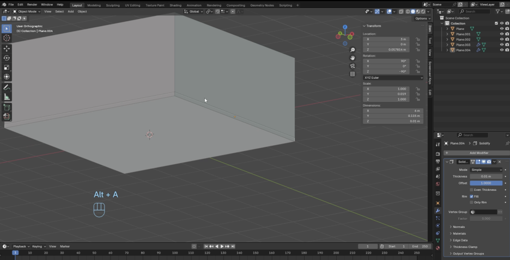Open the Physics properties tab
510x260 pixels.
coord(438,226)
